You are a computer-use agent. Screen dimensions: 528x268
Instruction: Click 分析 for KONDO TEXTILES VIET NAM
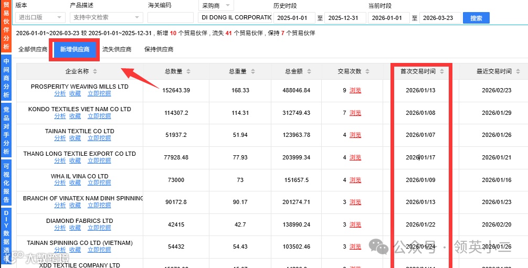(60, 116)
